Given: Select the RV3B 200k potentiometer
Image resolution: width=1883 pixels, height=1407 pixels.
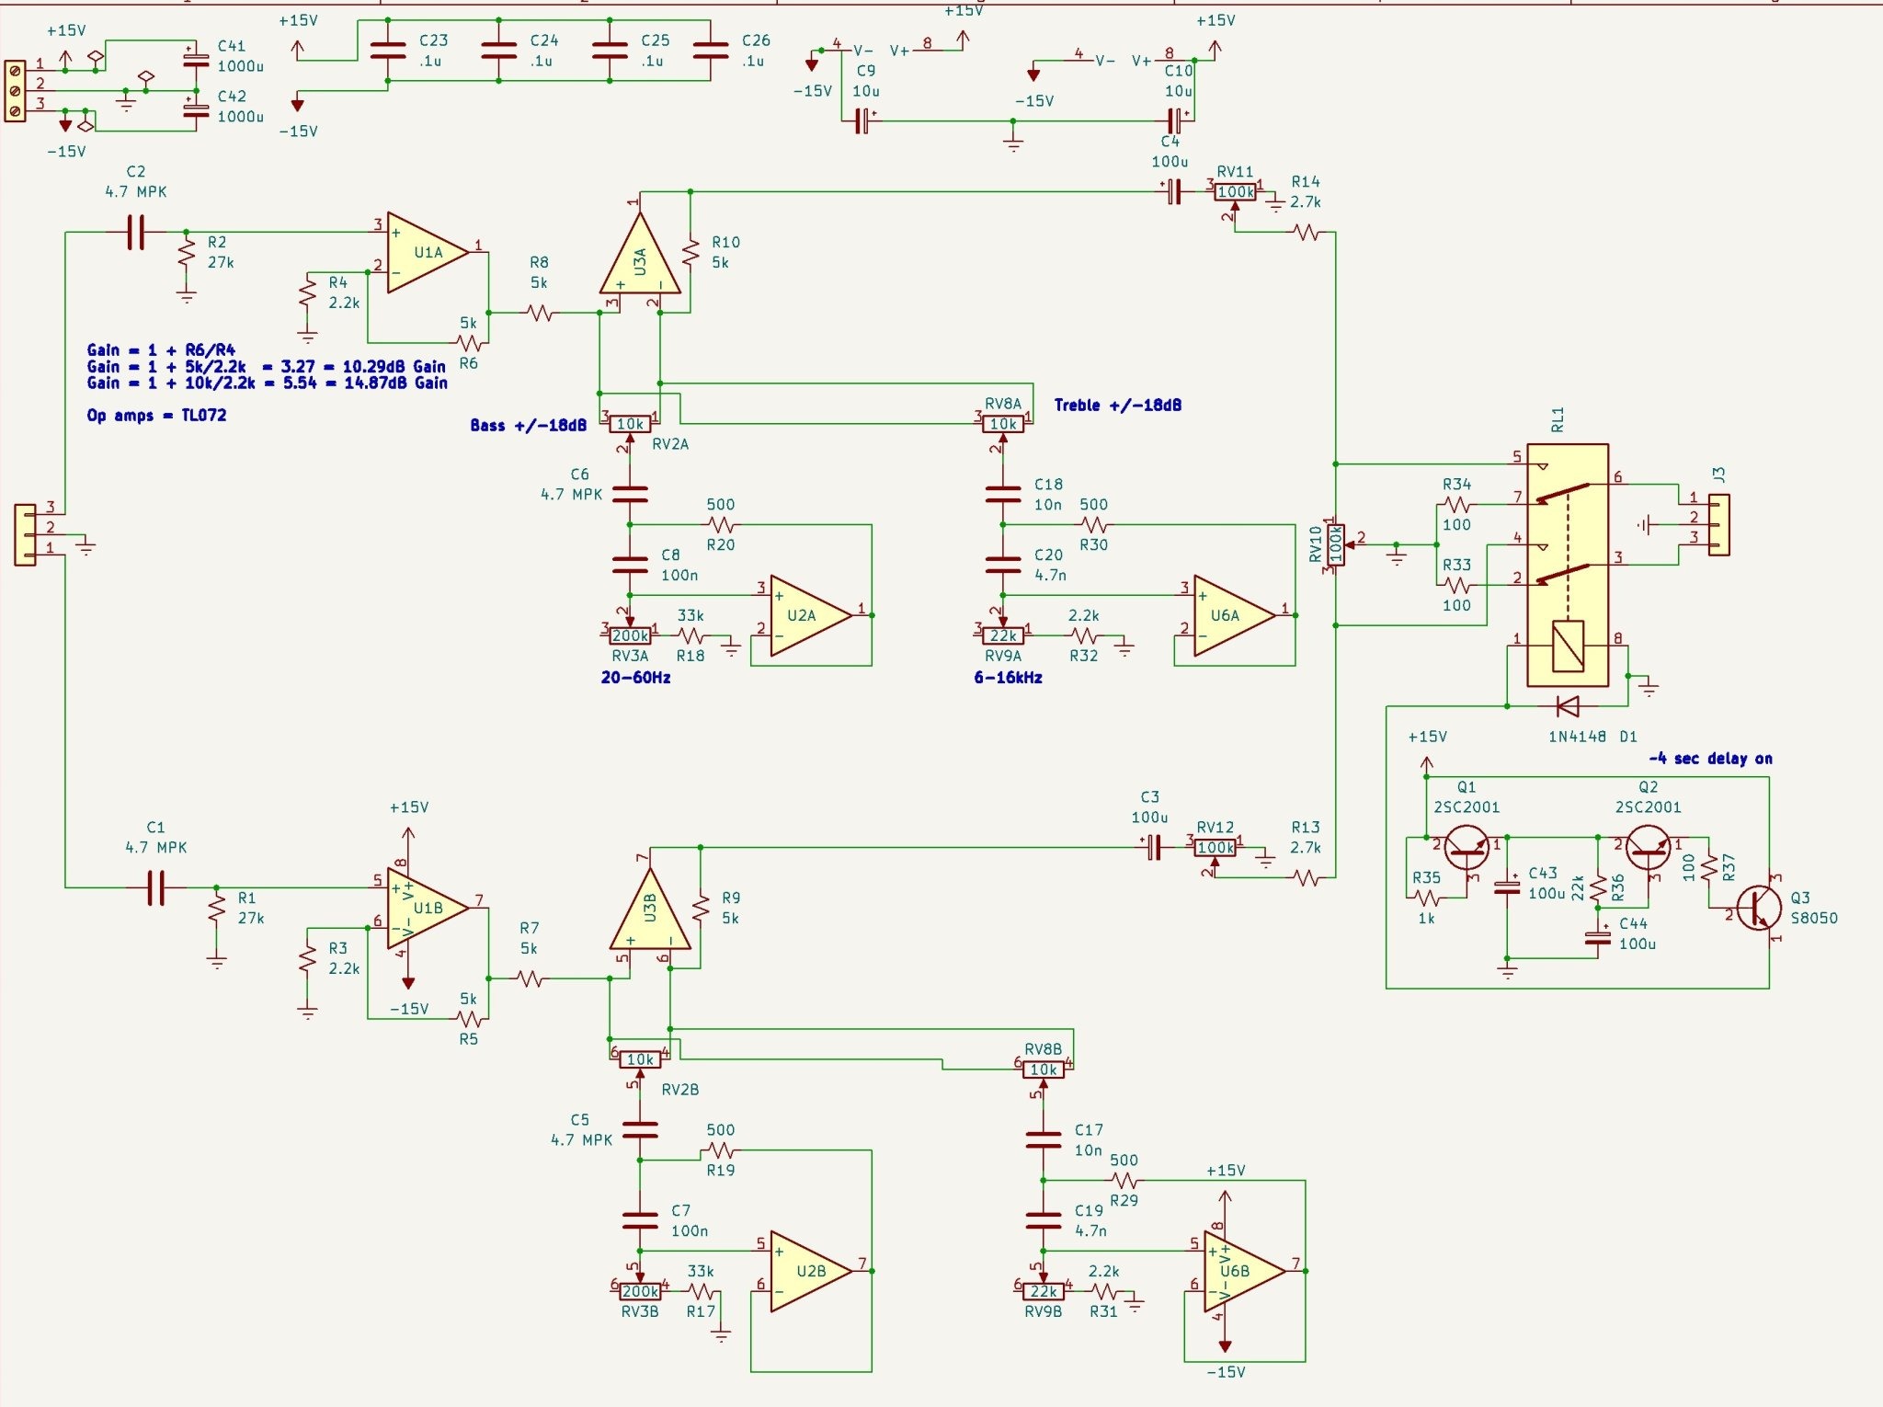Looking at the screenshot, I should pos(640,1291).
